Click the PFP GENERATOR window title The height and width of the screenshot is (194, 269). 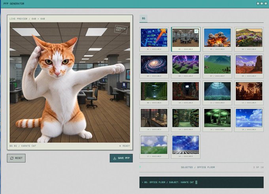tap(14, 4)
